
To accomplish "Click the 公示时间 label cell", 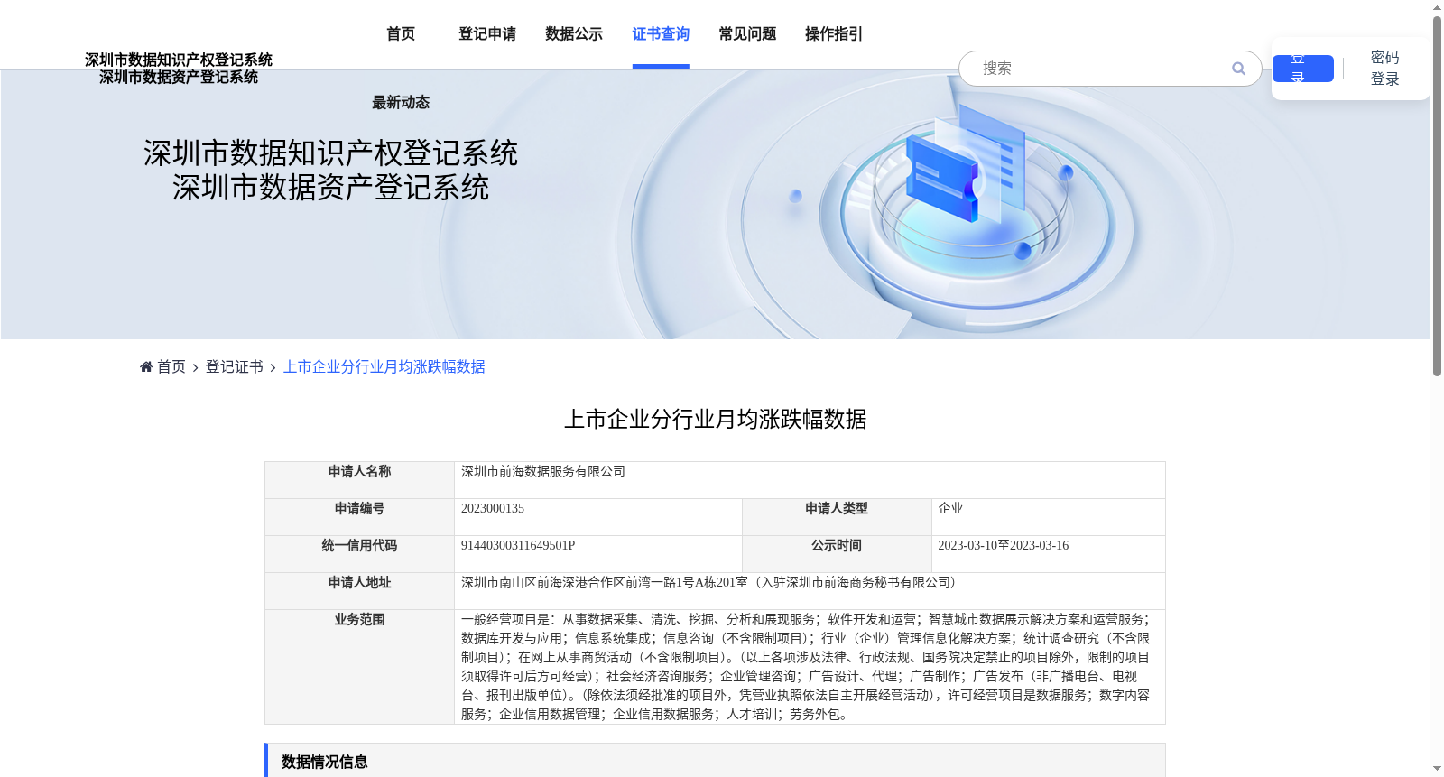I will tap(837, 554).
